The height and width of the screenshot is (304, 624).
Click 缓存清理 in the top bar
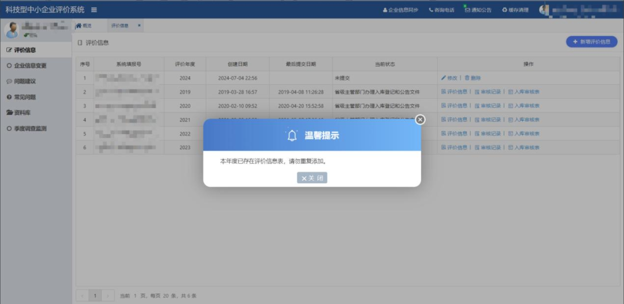pyautogui.click(x=515, y=10)
